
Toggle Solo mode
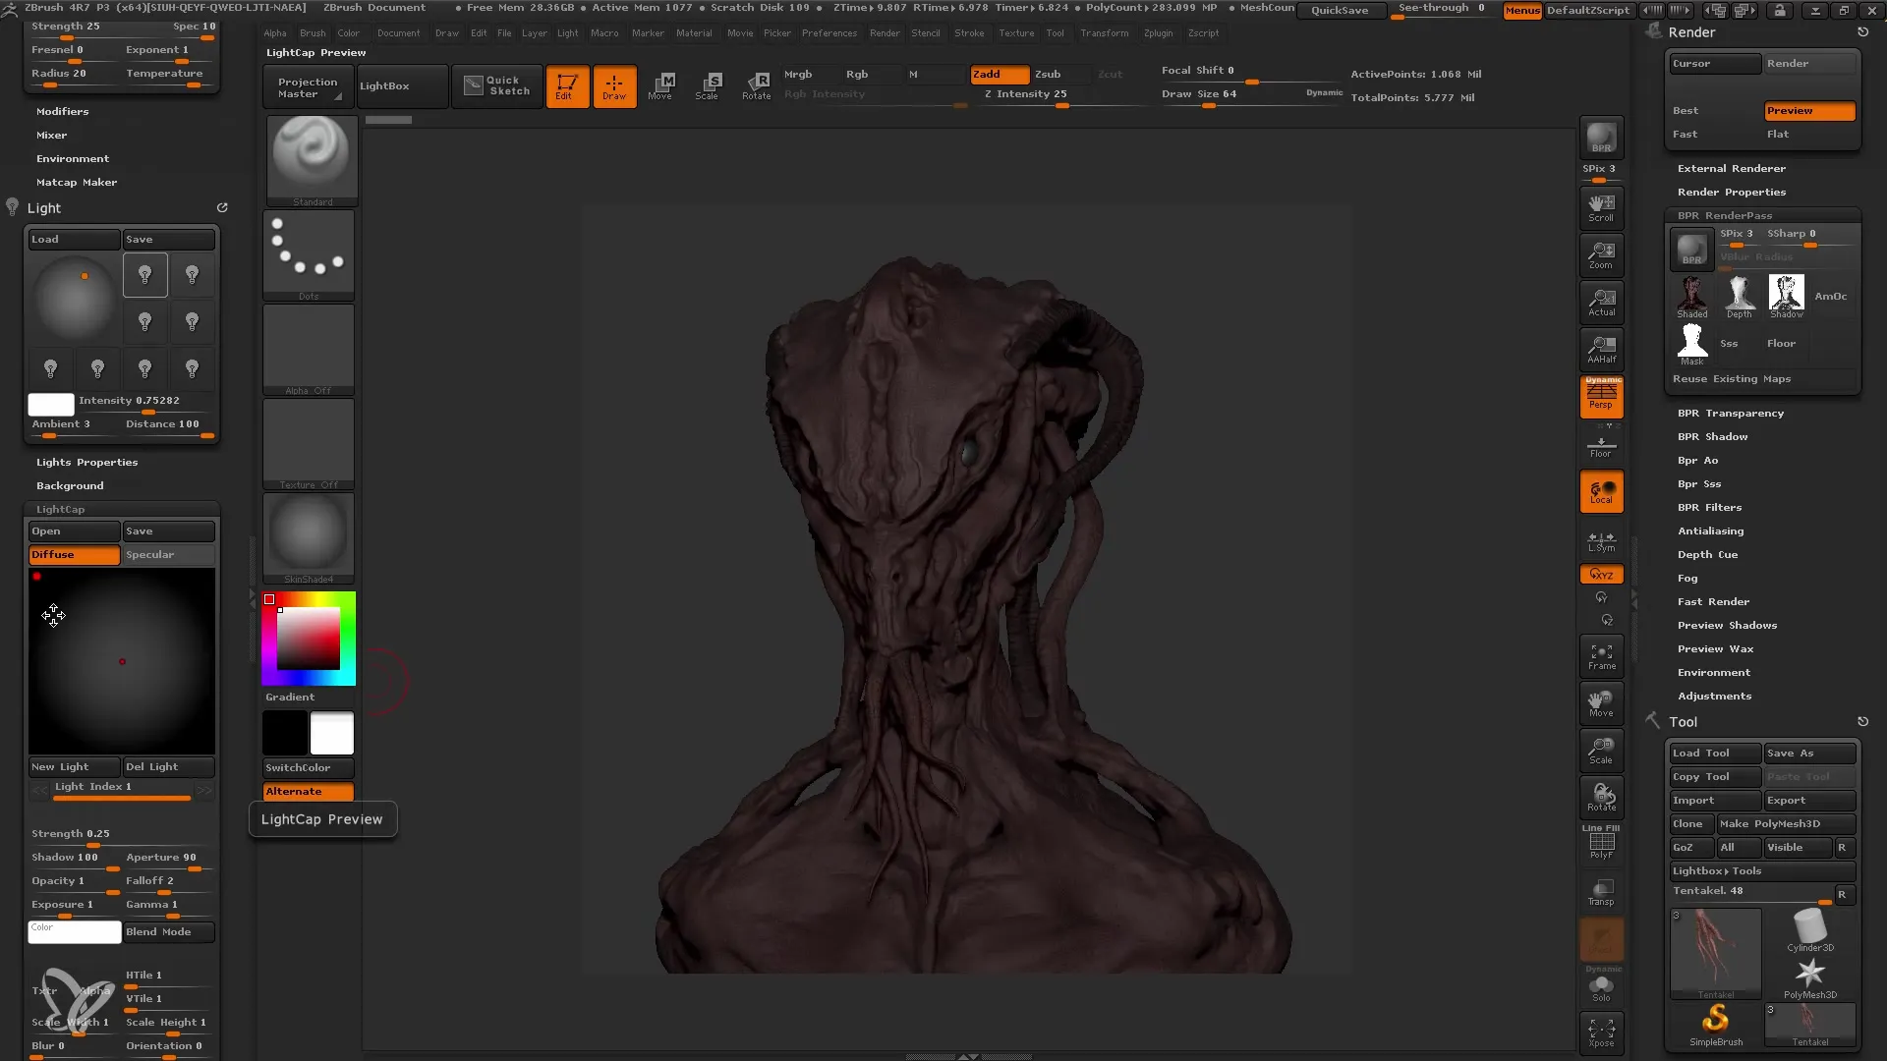1601,986
